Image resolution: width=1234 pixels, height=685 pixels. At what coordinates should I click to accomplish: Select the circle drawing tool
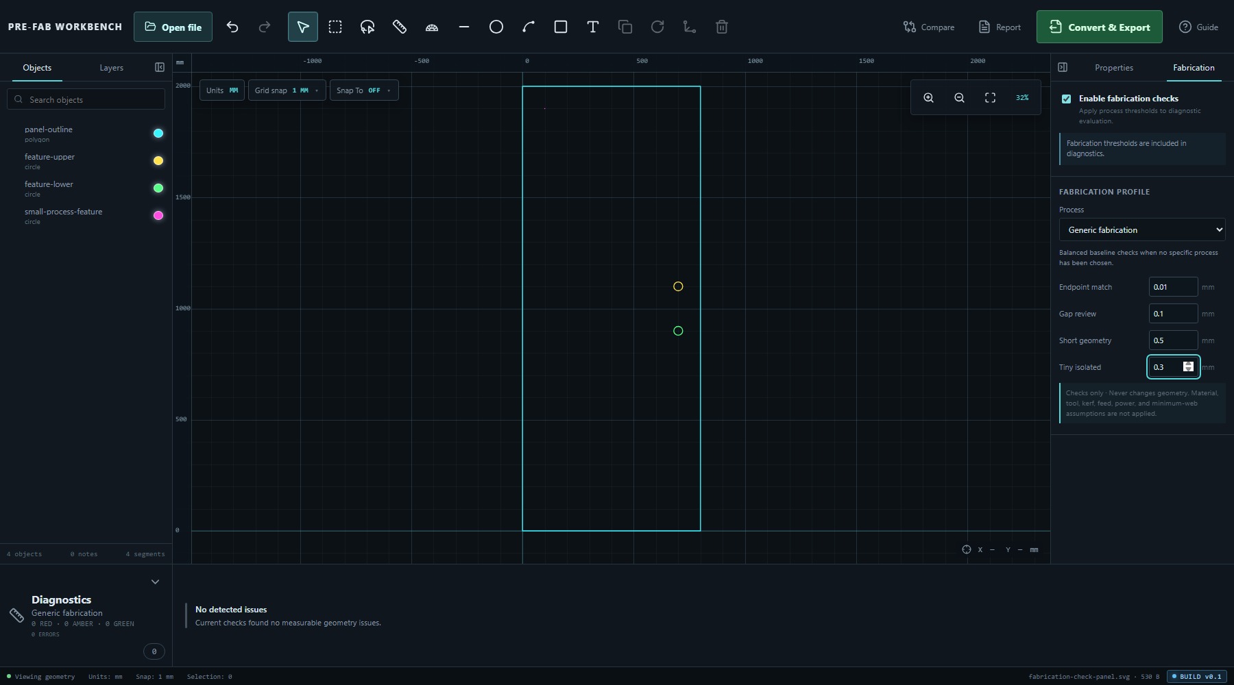pyautogui.click(x=496, y=27)
